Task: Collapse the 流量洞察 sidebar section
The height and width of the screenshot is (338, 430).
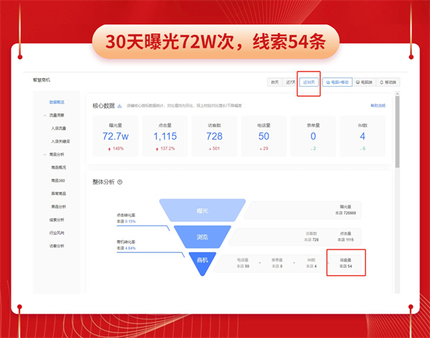Action: tap(44, 115)
